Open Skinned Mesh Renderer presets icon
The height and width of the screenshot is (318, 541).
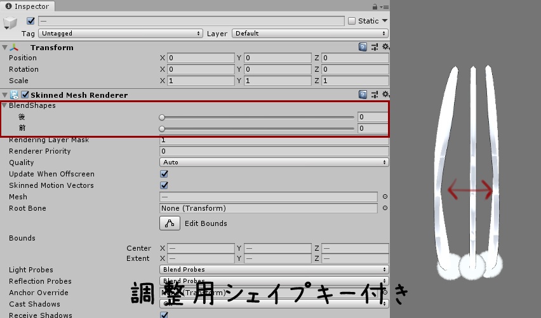375,95
